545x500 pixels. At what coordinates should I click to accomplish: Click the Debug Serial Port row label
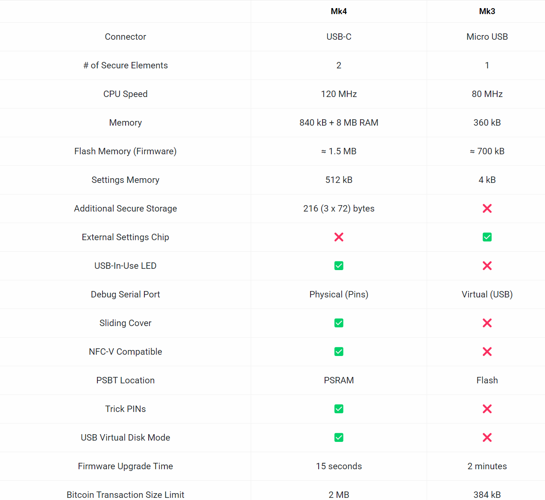point(125,294)
